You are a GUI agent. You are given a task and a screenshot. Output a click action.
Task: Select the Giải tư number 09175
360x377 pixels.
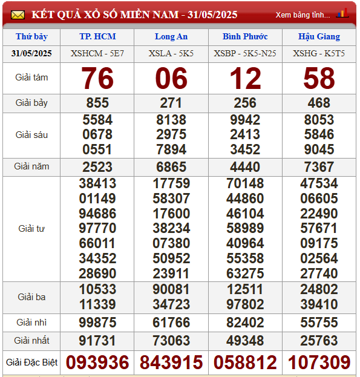(x=319, y=243)
